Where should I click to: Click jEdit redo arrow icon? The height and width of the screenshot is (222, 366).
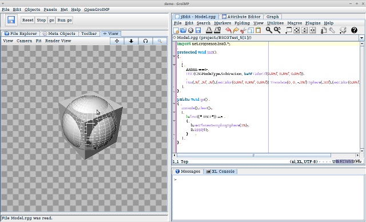coord(236,30)
